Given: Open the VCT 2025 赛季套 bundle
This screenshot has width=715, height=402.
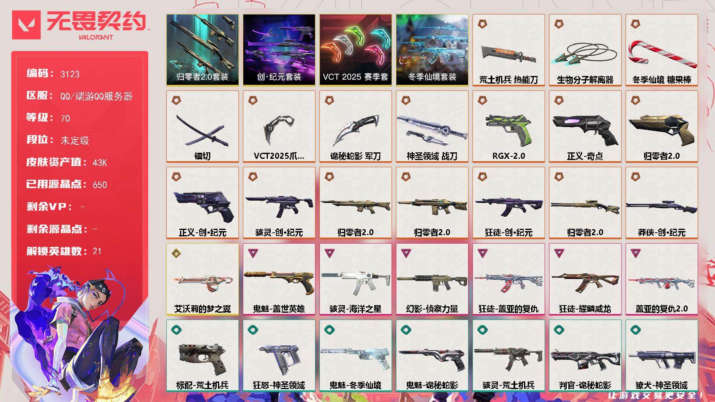Looking at the screenshot, I should (355, 50).
